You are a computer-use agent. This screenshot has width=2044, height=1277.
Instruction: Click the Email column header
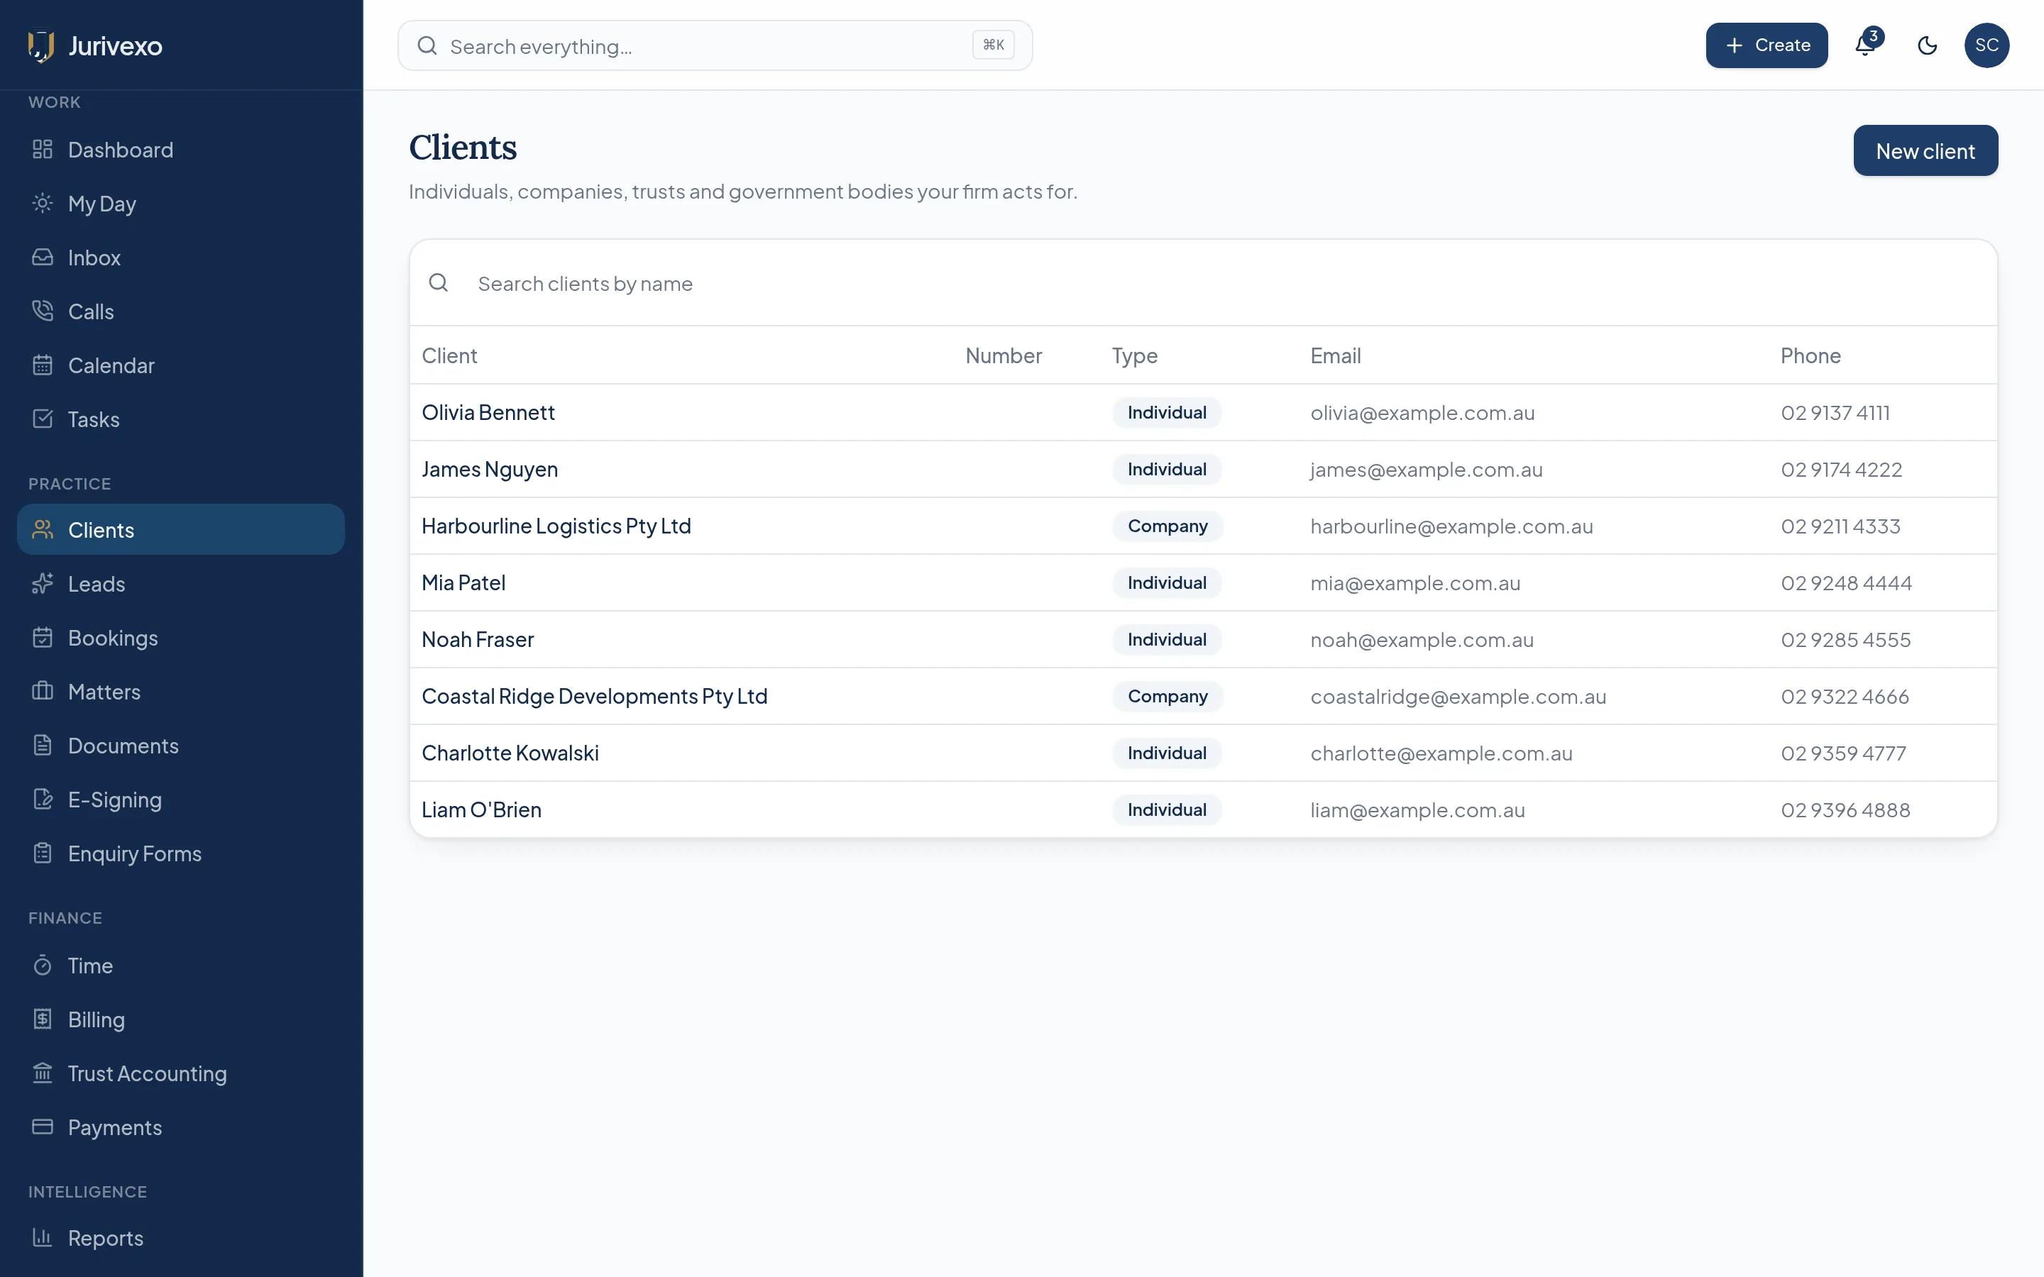click(1336, 355)
